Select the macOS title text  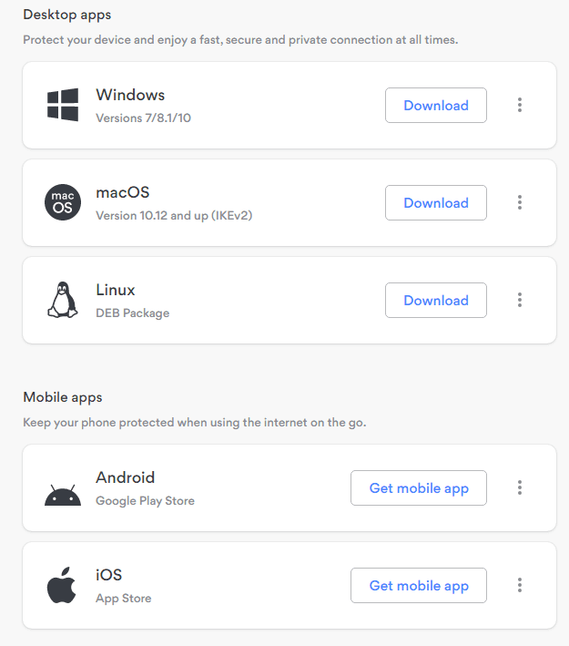click(x=123, y=192)
